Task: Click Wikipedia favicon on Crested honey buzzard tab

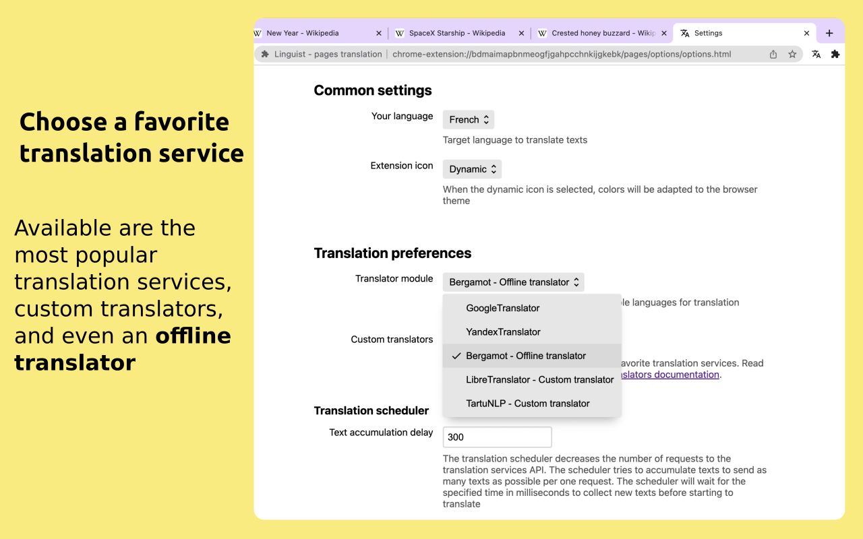Action: tap(543, 32)
